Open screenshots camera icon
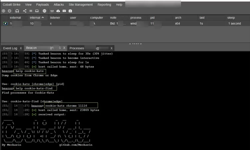 click(70, 11)
